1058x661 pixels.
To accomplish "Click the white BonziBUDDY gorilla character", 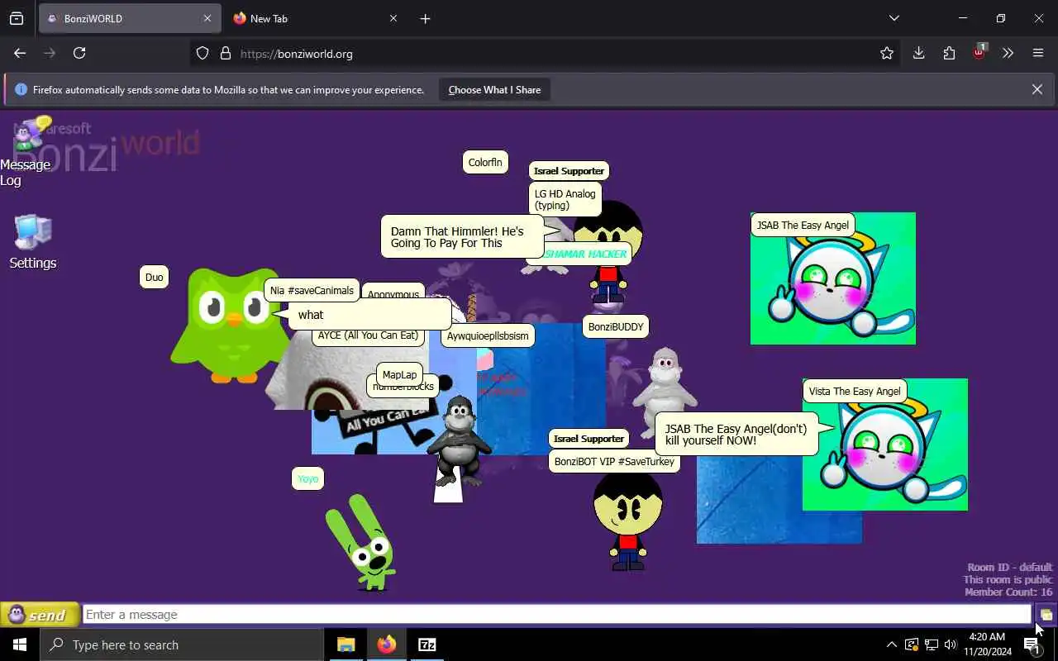I will pyautogui.click(x=665, y=390).
